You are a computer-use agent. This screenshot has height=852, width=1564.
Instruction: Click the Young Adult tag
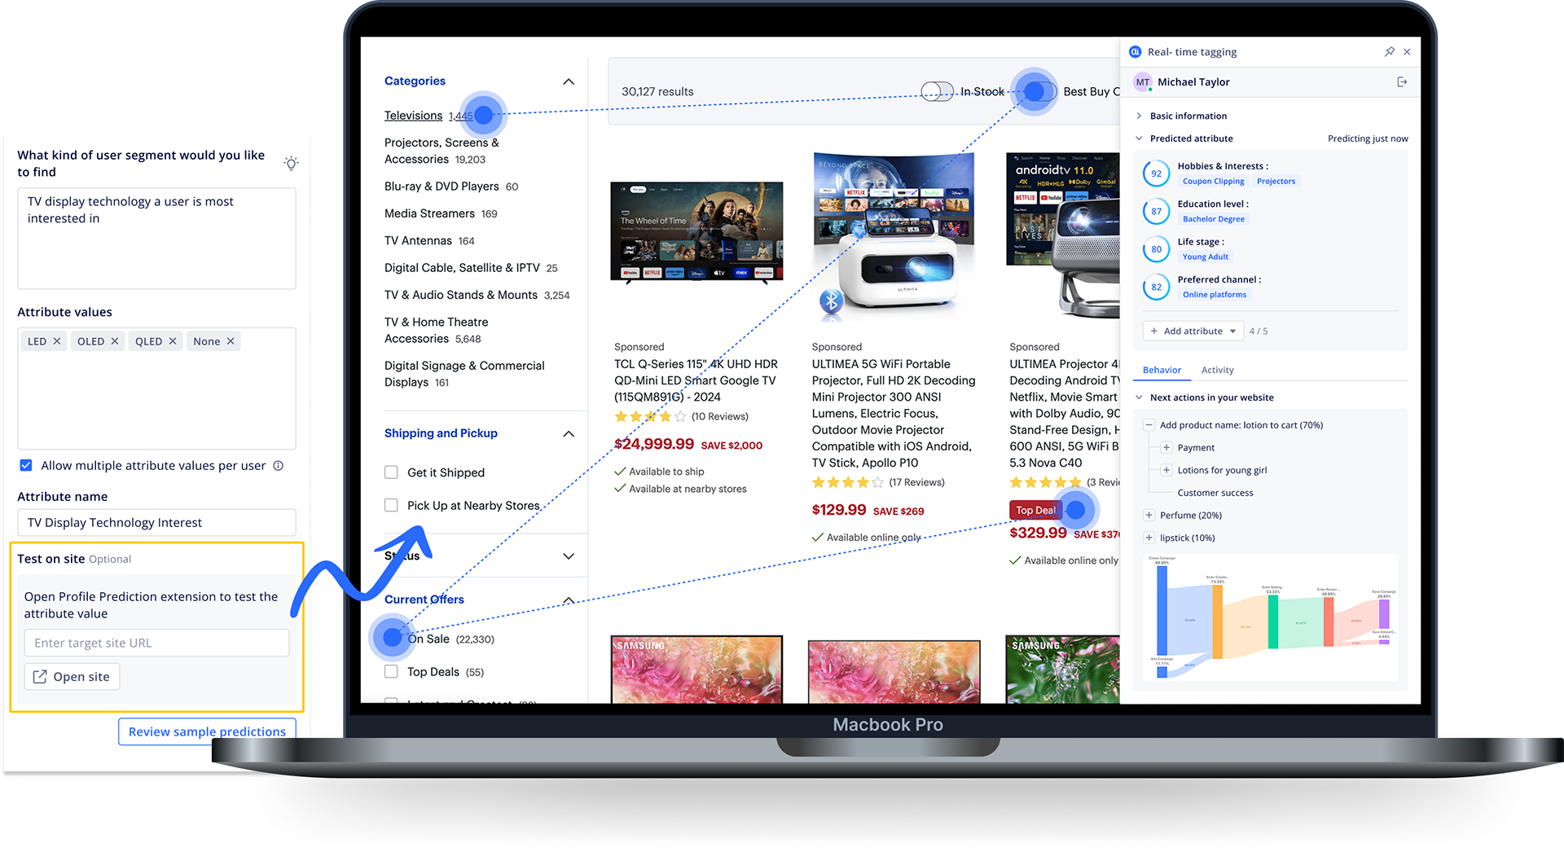tap(1205, 257)
